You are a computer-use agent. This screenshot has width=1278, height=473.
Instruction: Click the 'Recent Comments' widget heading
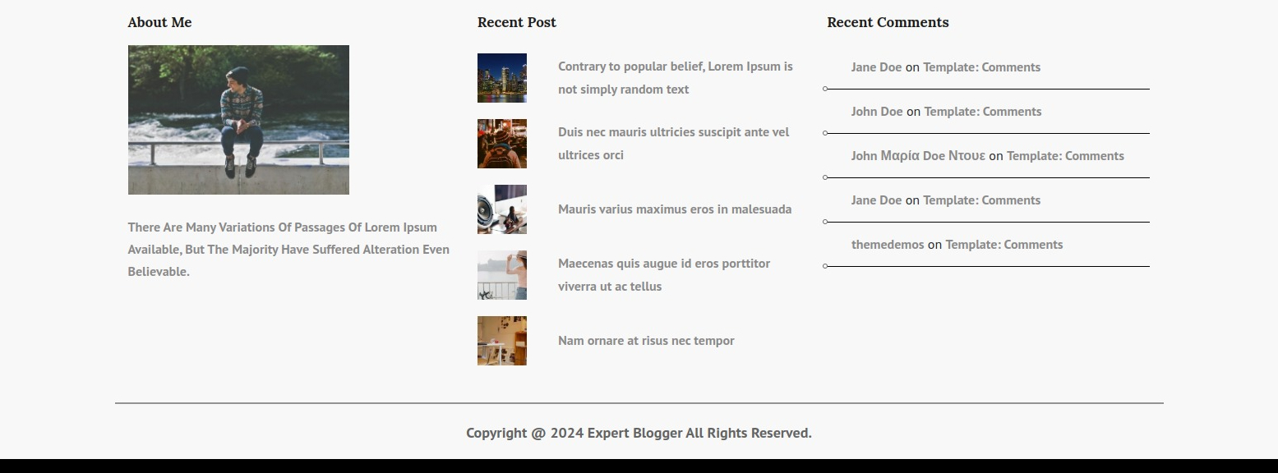tap(888, 22)
